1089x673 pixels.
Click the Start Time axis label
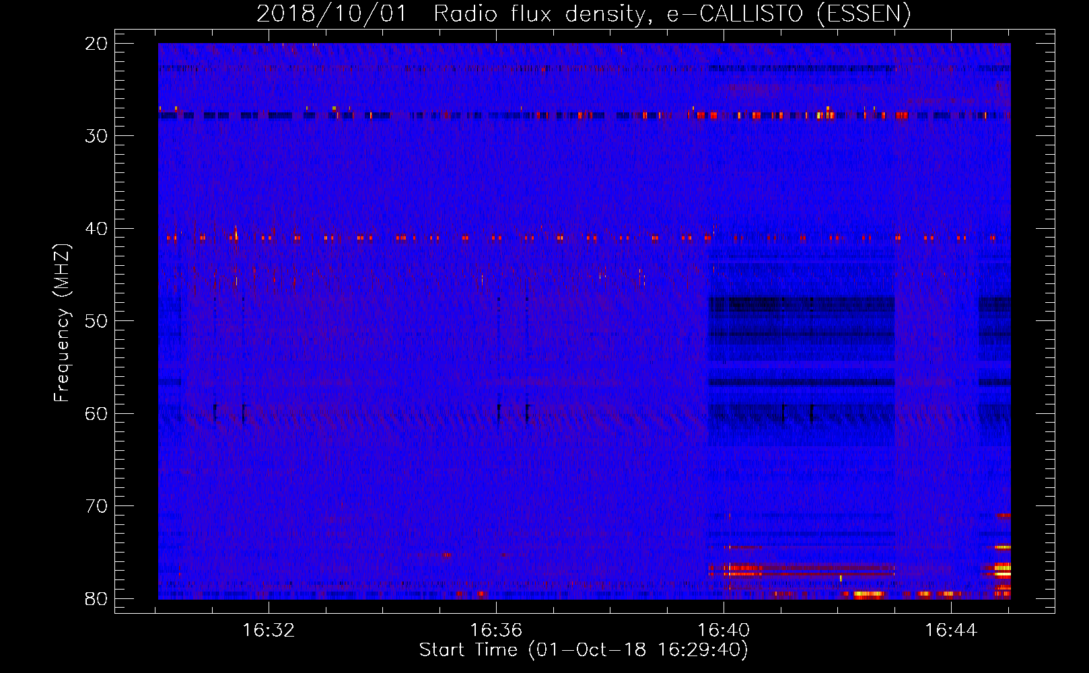(x=584, y=649)
